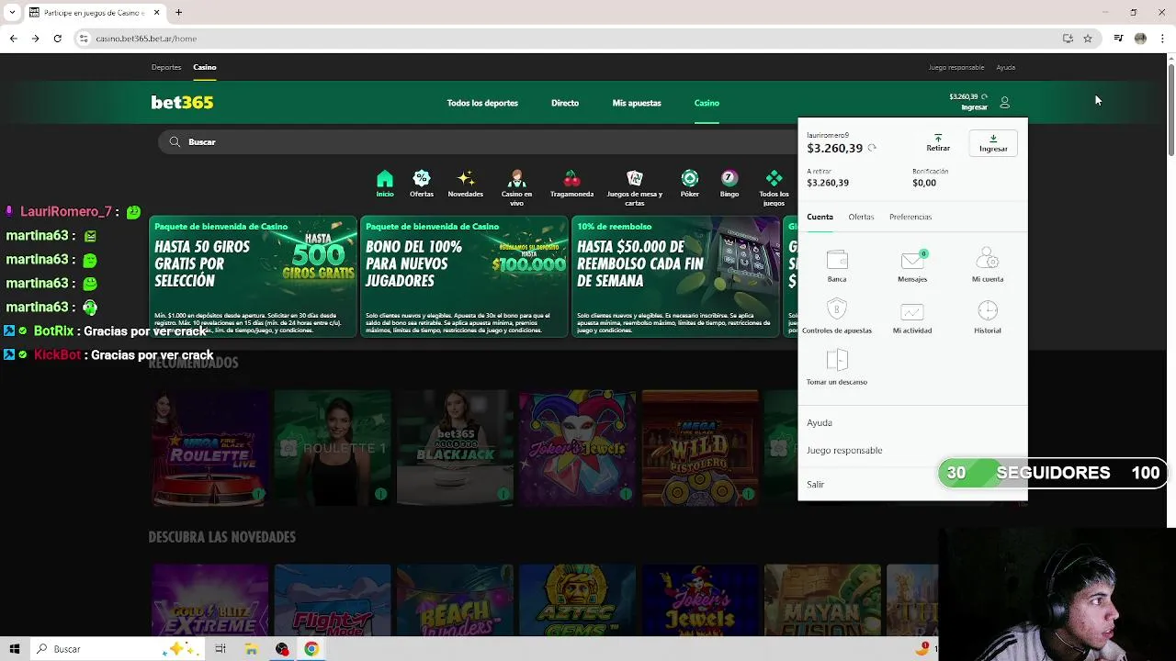Switch to Ofertas tab in account panel
1176x661 pixels.
coord(861,218)
